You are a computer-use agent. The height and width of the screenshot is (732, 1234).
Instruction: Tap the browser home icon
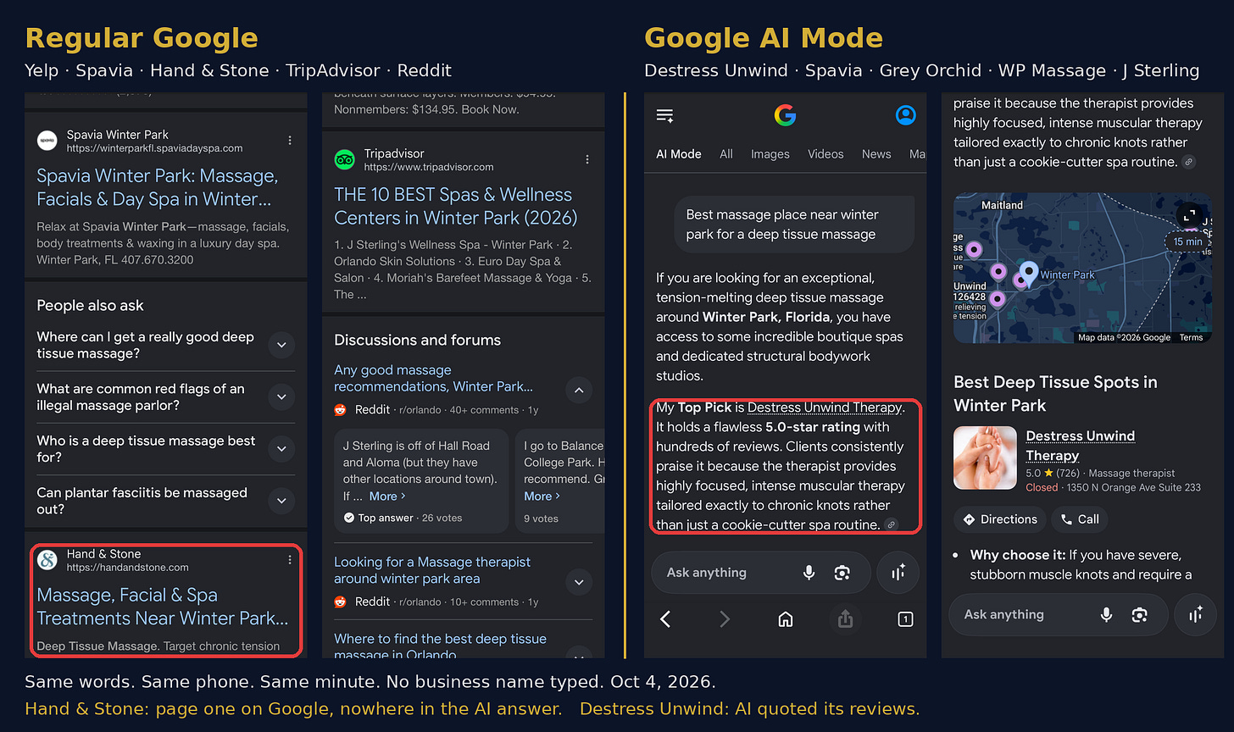[786, 619]
